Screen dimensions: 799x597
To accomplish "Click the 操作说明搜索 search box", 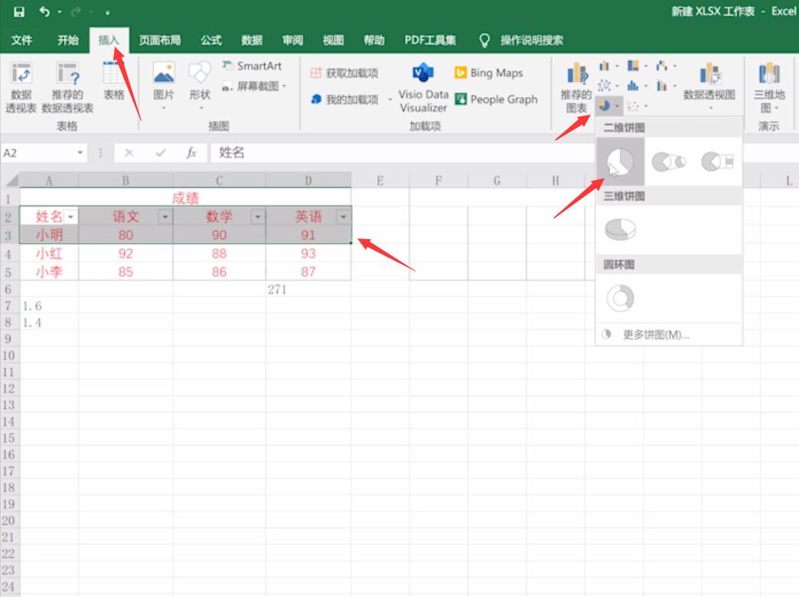I will pyautogui.click(x=531, y=41).
